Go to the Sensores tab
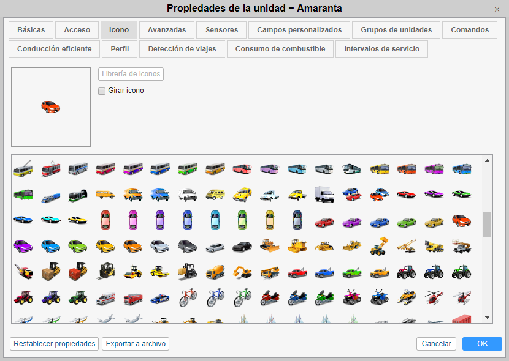Screen dimensions: 509x361 click(222, 30)
